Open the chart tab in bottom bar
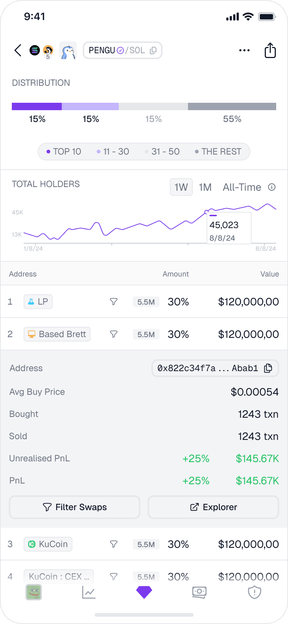 click(89, 593)
